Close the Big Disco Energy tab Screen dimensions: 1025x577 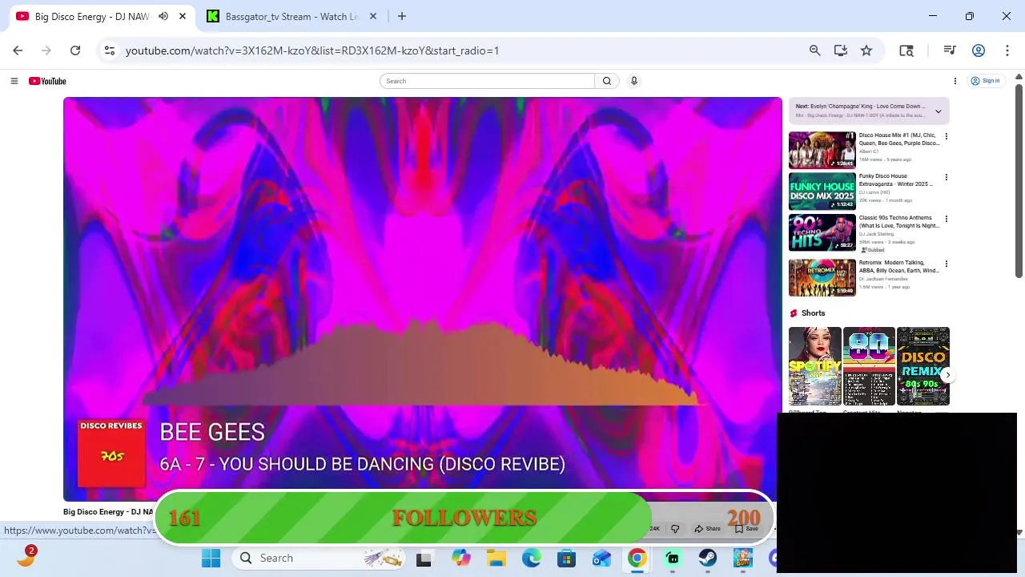(183, 16)
